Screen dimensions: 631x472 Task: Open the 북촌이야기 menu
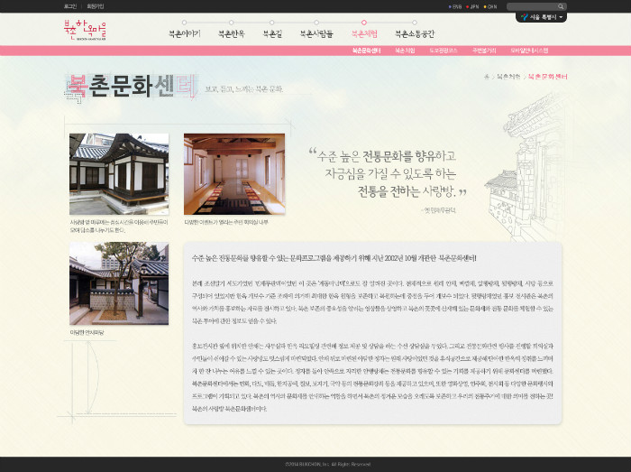coord(185,34)
